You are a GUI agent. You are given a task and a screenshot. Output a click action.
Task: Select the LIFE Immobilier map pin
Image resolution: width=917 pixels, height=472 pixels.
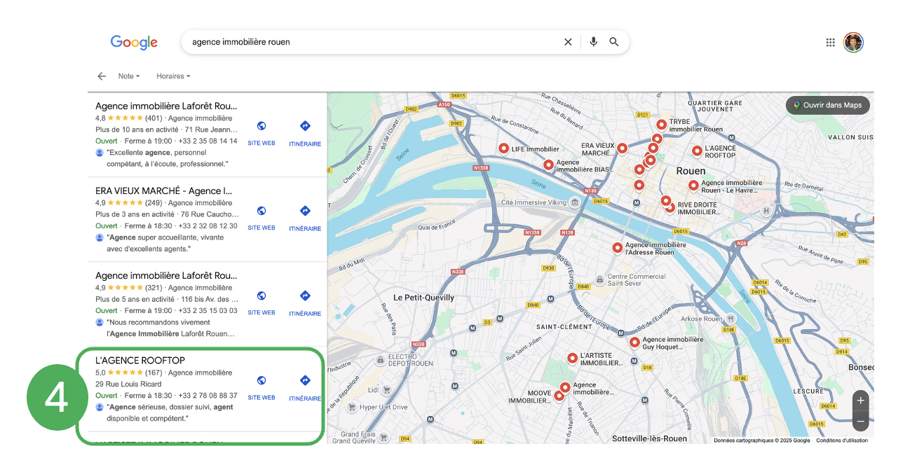coord(503,148)
